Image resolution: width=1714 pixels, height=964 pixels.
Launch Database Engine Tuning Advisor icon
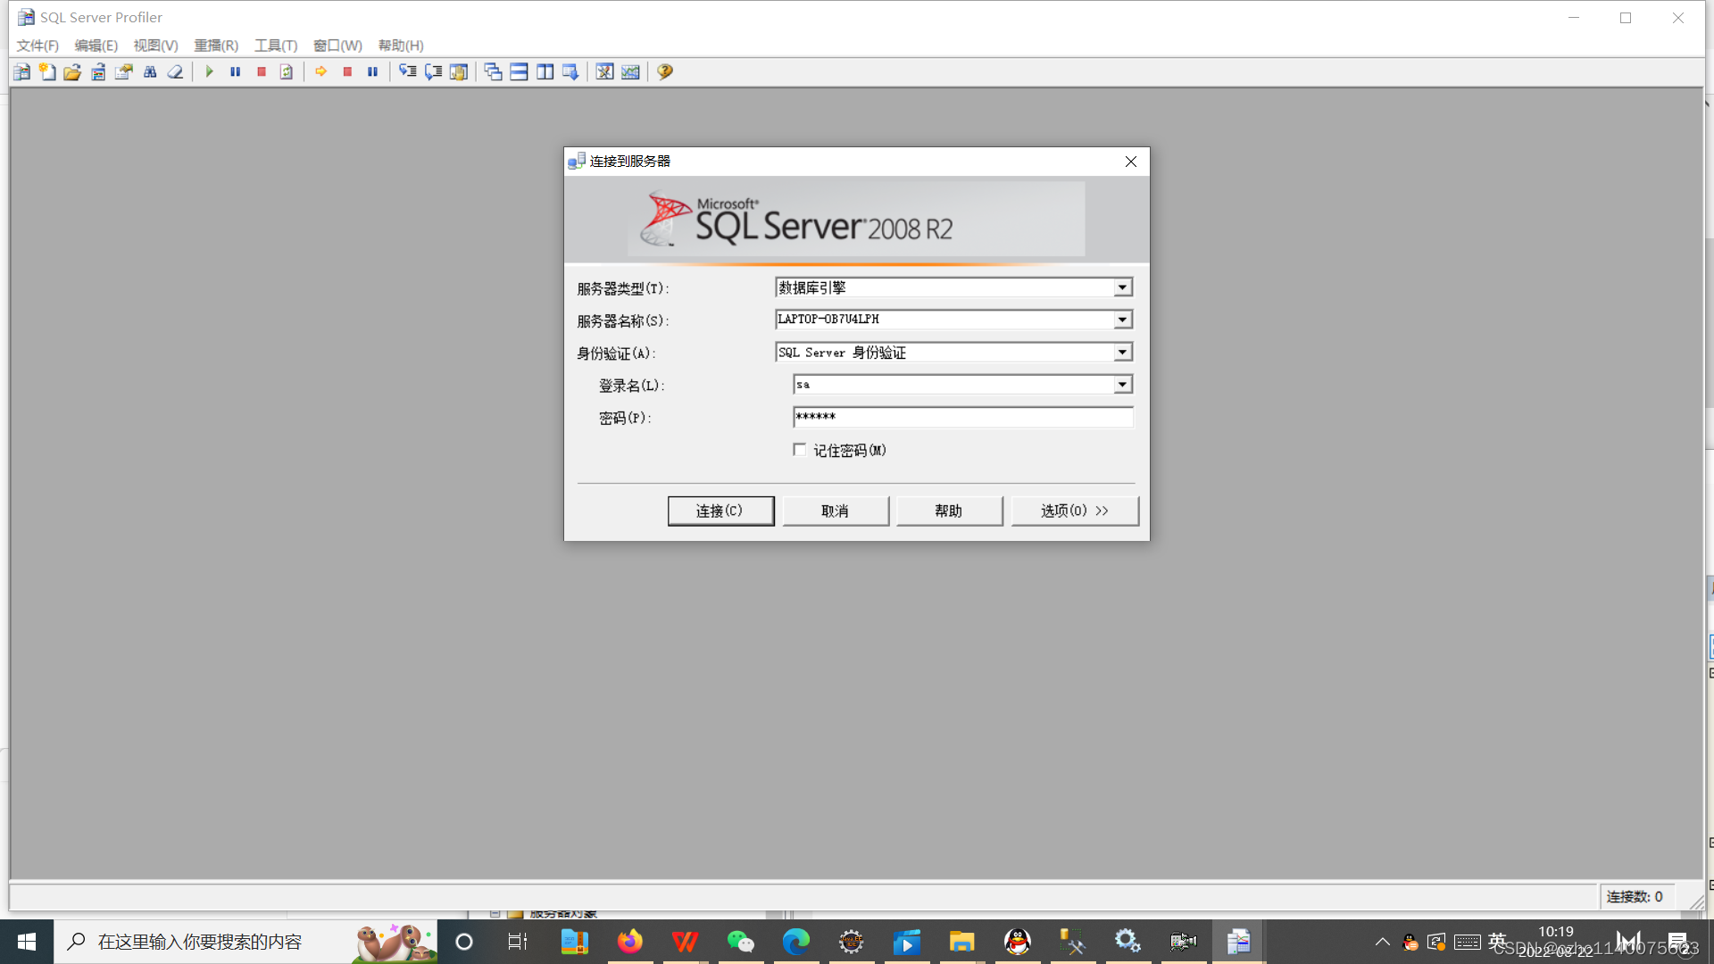coord(604,72)
